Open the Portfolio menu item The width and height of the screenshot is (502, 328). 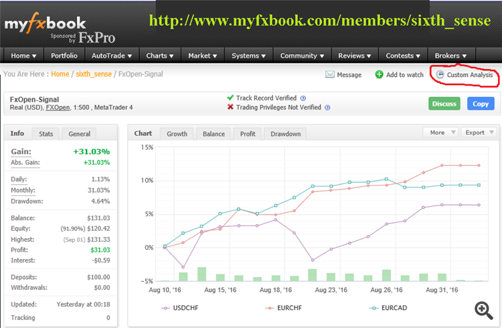[x=64, y=56]
